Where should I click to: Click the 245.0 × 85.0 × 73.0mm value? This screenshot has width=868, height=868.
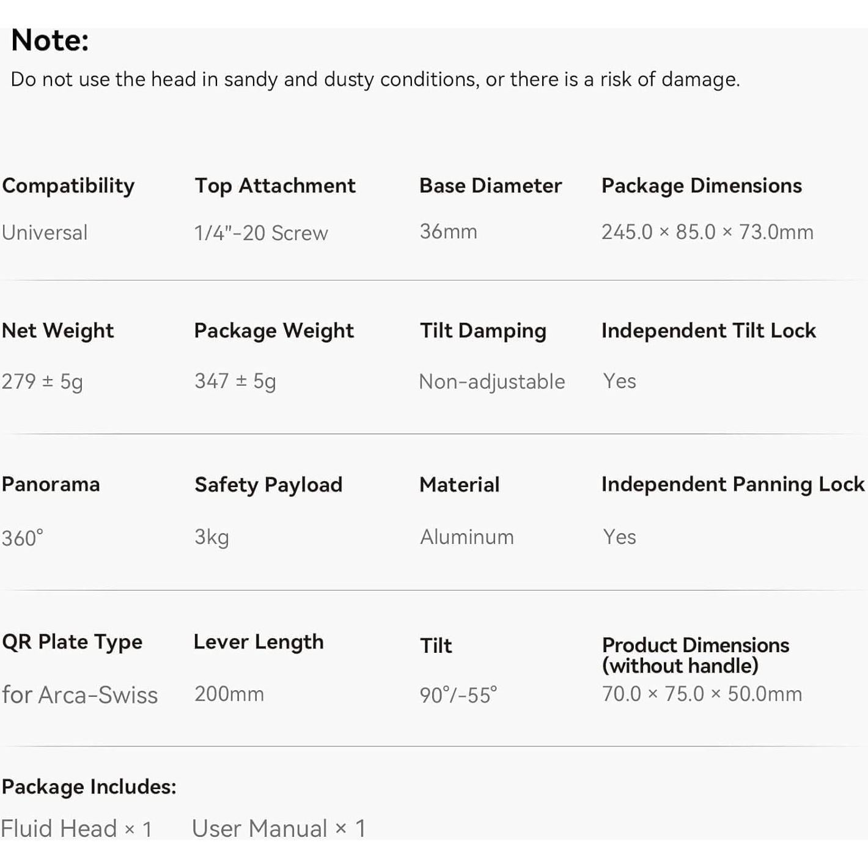(x=707, y=232)
